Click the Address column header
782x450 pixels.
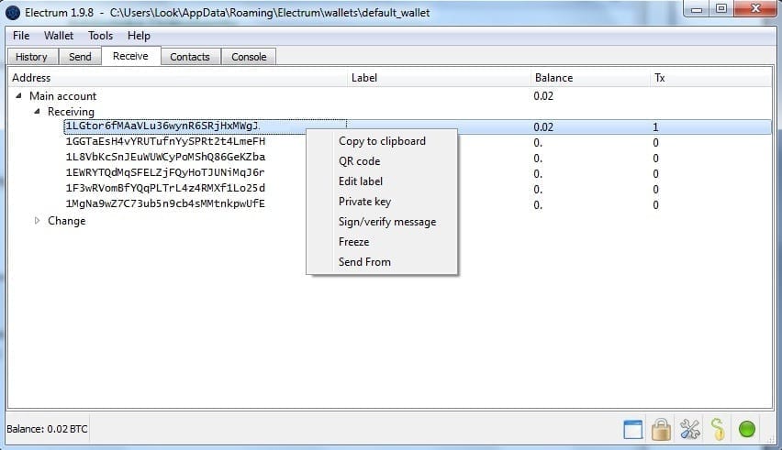[178, 78]
